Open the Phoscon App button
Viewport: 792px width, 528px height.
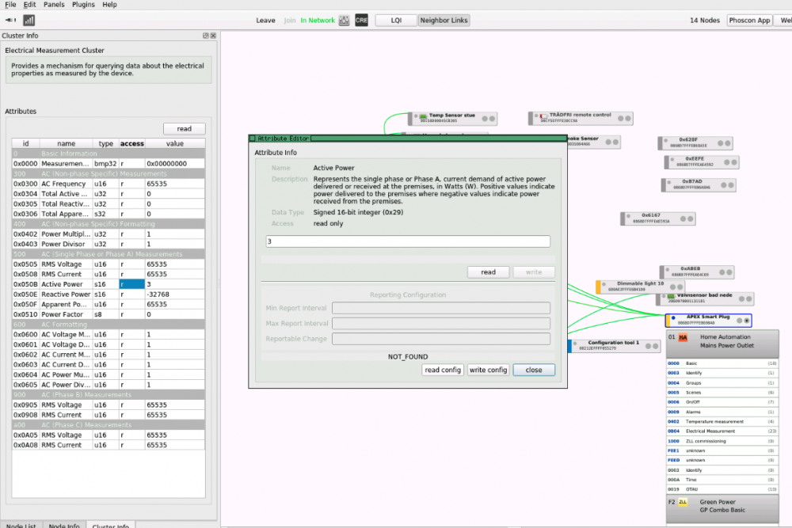click(749, 20)
